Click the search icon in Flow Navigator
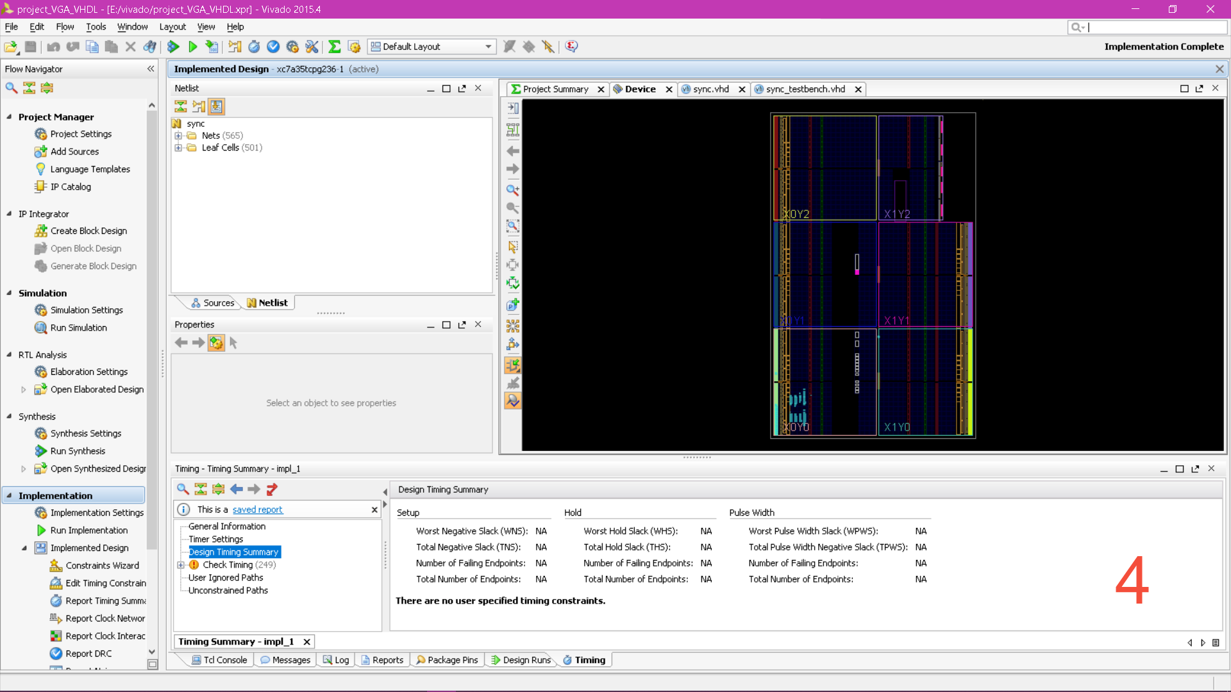This screenshot has height=692, width=1231. (11, 88)
